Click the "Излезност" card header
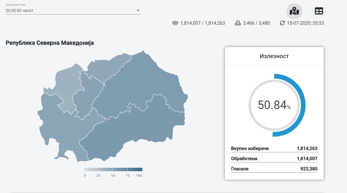The width and height of the screenshot is (347, 193). coord(274,56)
